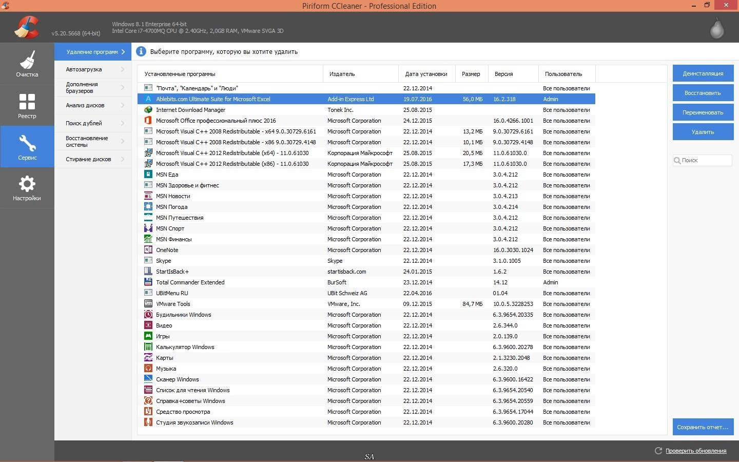Image resolution: width=739 pixels, height=462 pixels.
Task: Click the Видео app icon
Action: click(x=148, y=325)
